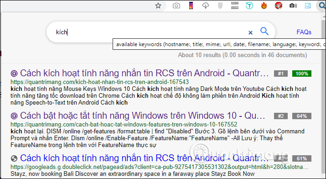
Task: Open the stacked server bars extension
Action: (235, 5)
